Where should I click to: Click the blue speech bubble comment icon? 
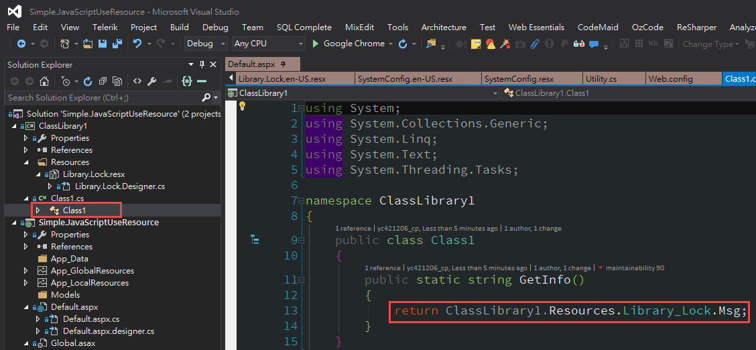[x=594, y=44]
